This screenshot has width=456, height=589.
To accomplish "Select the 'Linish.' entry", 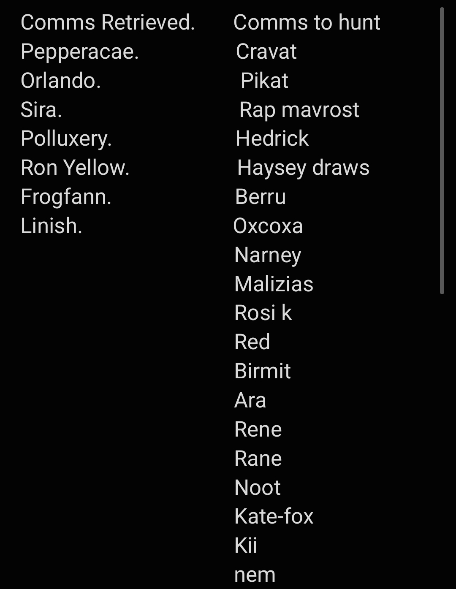I will (x=51, y=226).
